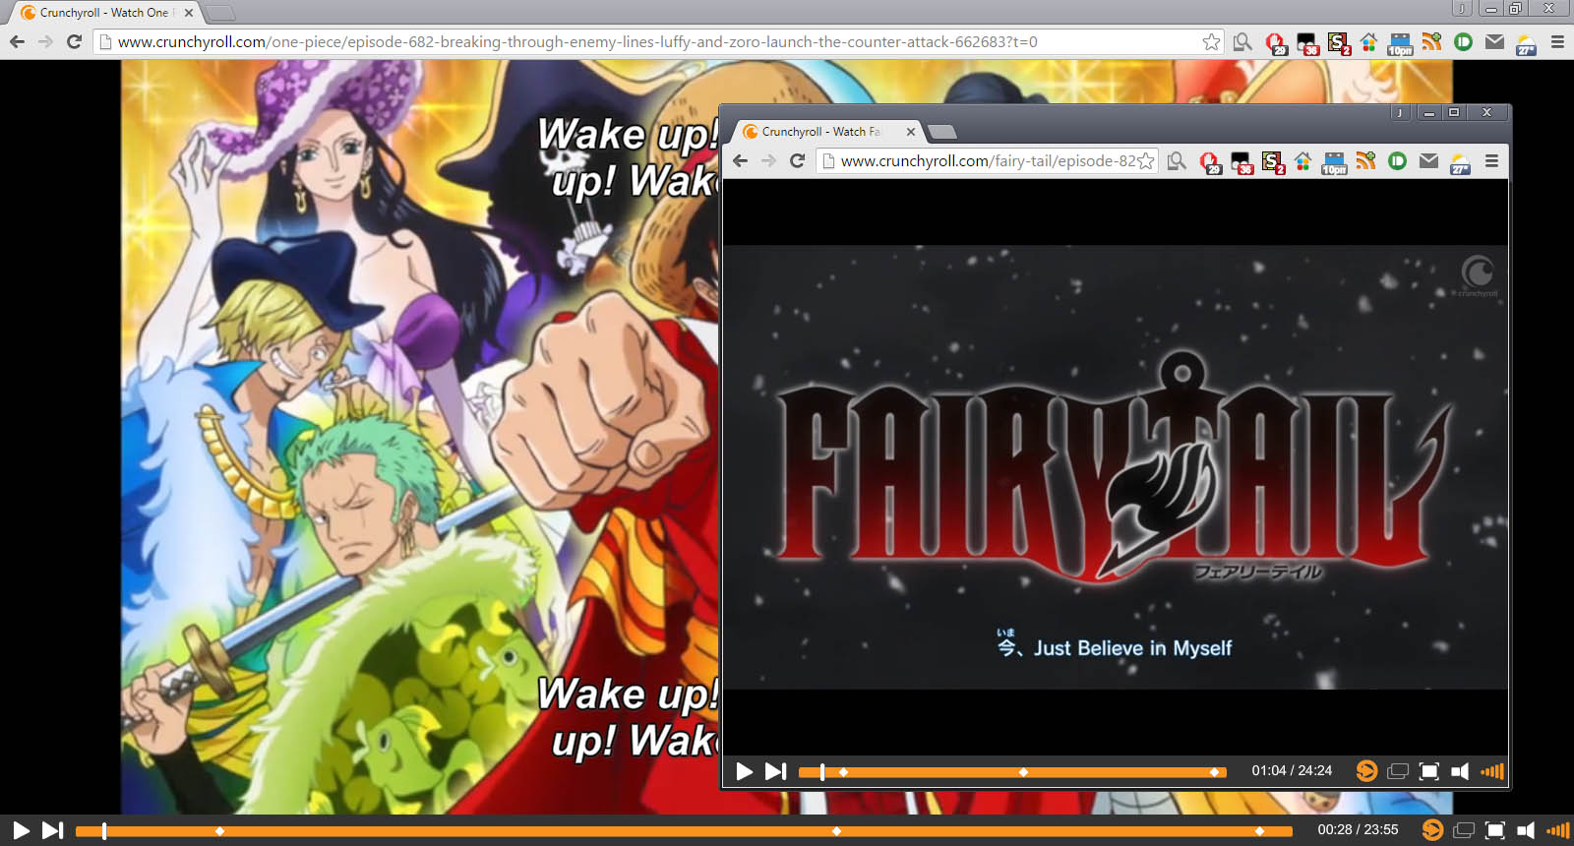Open Ghostery extension in back window
Screen dimensions: 1574x846
(1306, 42)
